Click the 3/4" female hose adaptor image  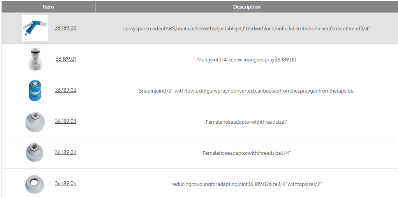pos(35,152)
